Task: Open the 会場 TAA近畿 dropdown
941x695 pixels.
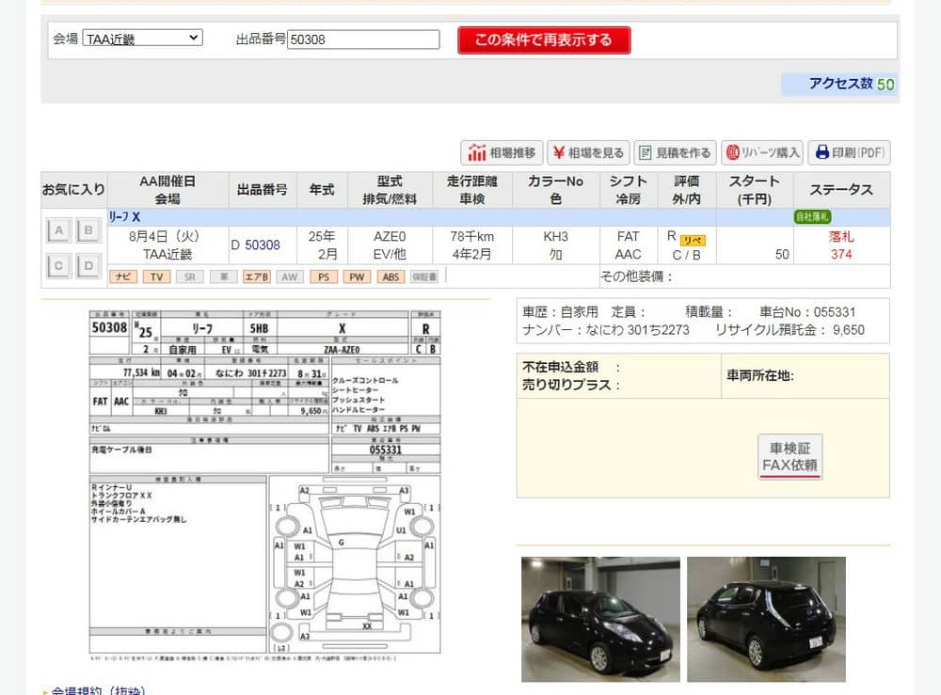Action: (142, 39)
